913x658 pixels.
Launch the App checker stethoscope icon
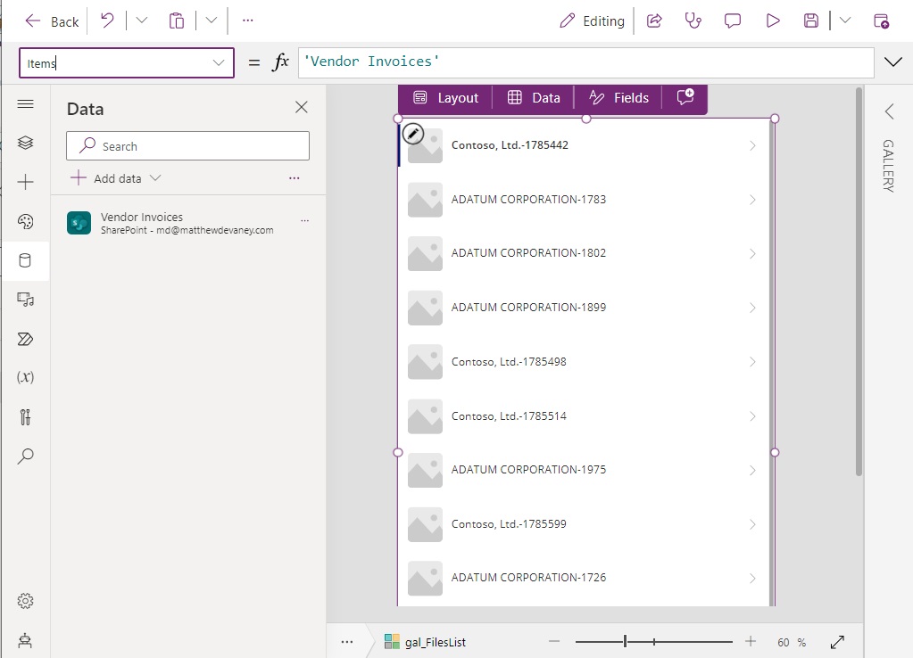pyautogui.click(x=693, y=21)
